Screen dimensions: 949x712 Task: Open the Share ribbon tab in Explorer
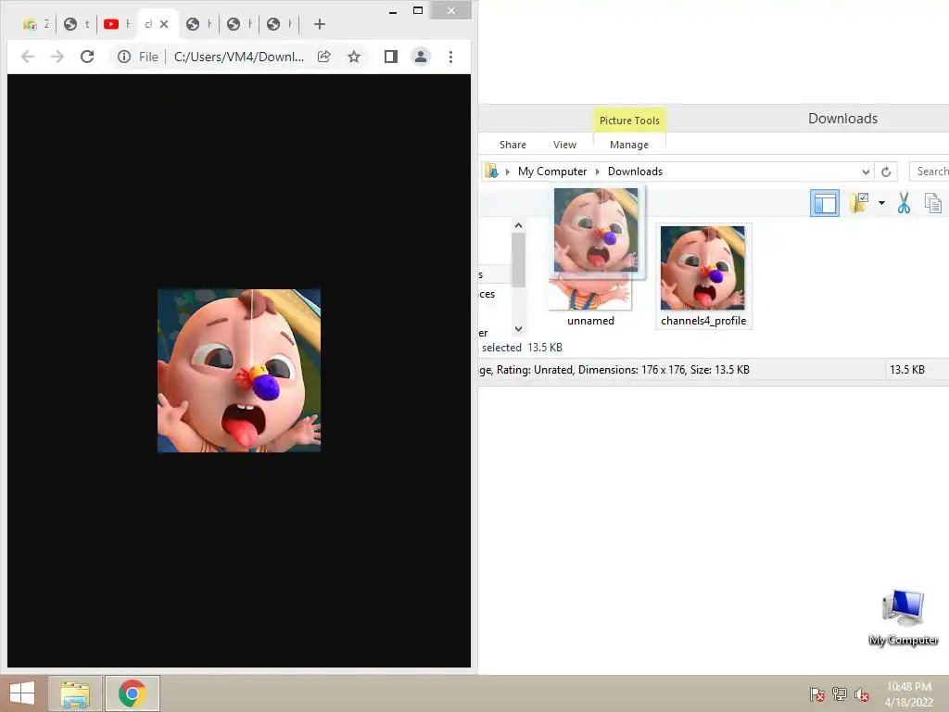512,145
